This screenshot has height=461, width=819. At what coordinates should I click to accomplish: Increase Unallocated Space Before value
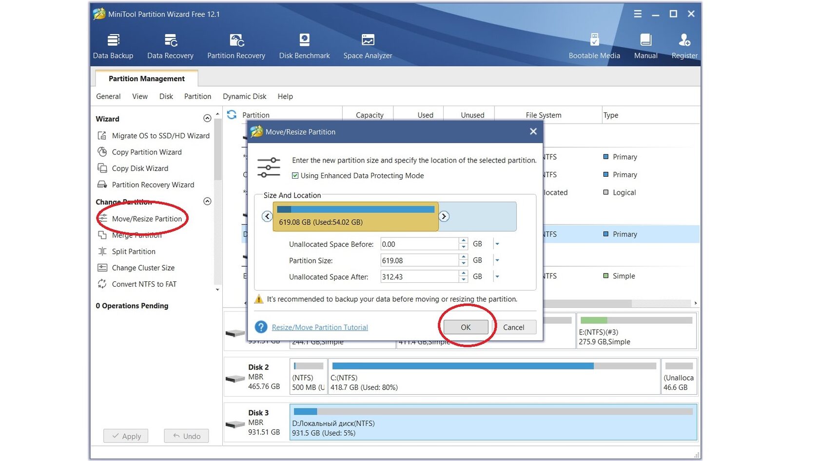[x=464, y=241]
